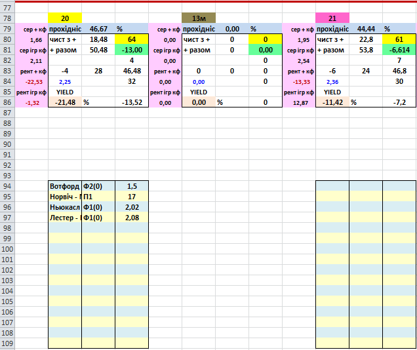Select the yellow cell showing 64
417x350 pixels.
pyautogui.click(x=132, y=39)
